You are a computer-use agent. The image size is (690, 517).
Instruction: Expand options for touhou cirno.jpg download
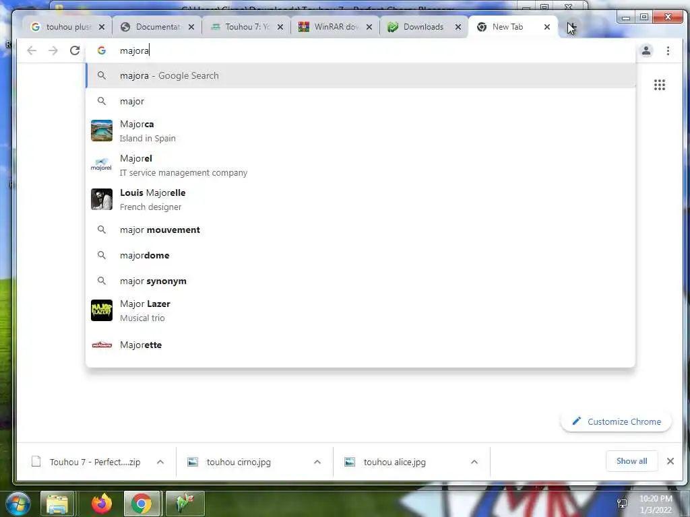point(317,462)
